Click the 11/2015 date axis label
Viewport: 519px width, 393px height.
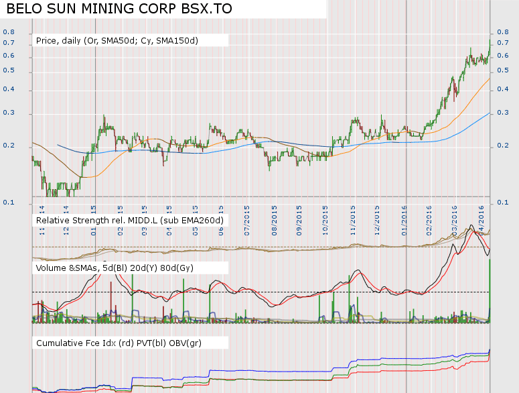tap(352, 221)
